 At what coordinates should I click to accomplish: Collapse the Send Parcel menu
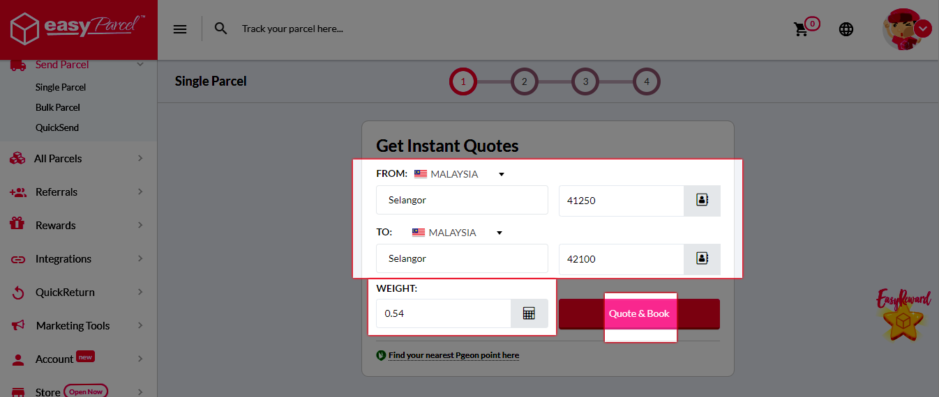click(140, 64)
